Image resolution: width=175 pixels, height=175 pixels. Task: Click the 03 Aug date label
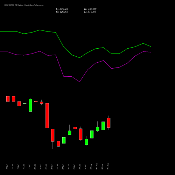coord(91,167)
